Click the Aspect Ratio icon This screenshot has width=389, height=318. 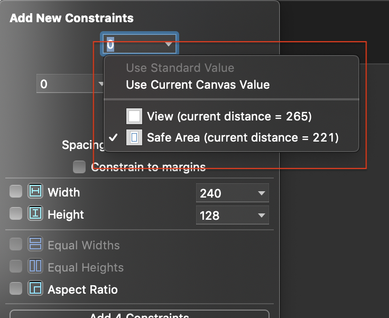tap(35, 289)
